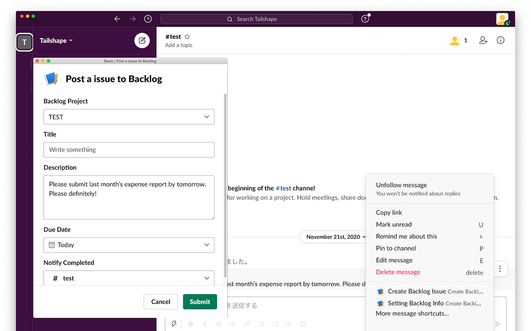The height and width of the screenshot is (331, 531).
Task: Select the Tailshape workspace T icon
Action: [24, 42]
